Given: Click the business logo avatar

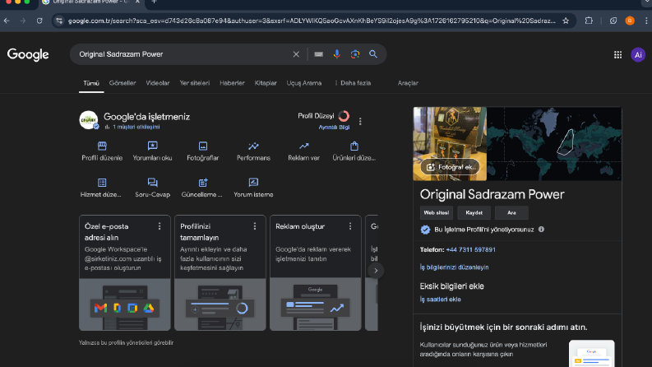Looking at the screenshot, I should pos(89,120).
